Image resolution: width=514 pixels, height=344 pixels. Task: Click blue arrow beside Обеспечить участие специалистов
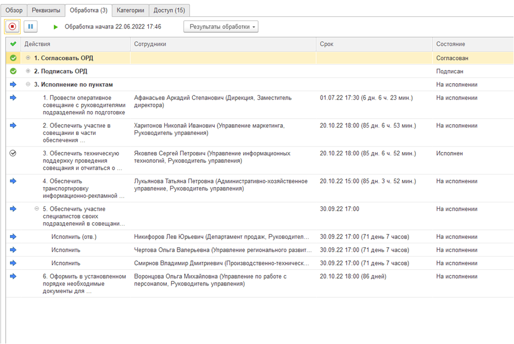click(x=13, y=209)
